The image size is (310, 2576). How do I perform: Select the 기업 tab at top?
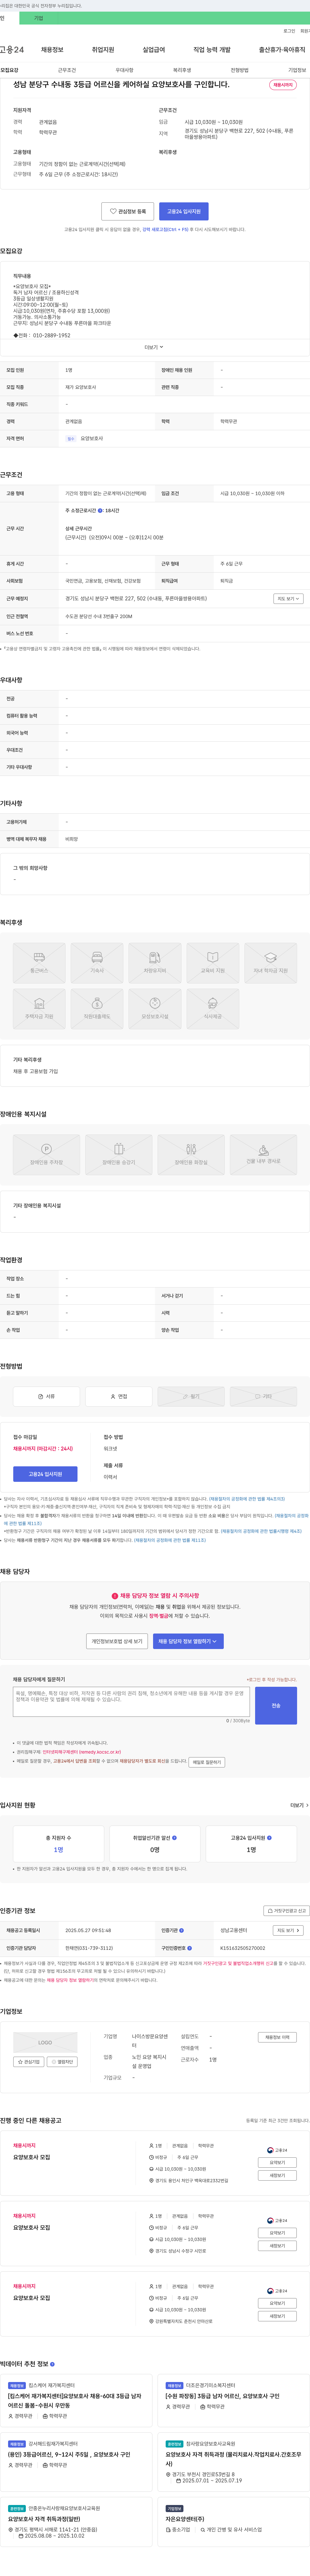tap(39, 18)
